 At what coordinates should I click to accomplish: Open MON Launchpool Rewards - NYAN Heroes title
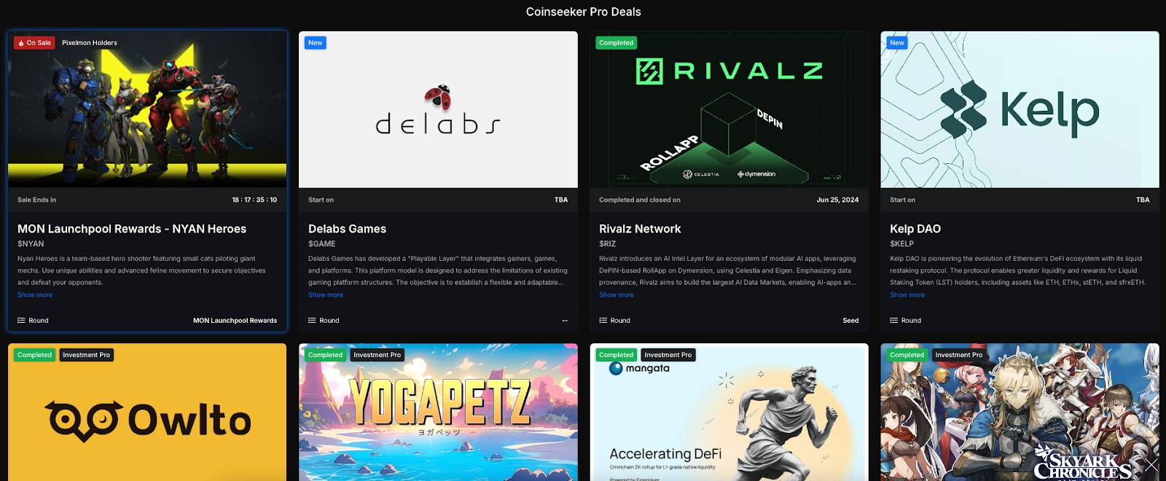[132, 229]
